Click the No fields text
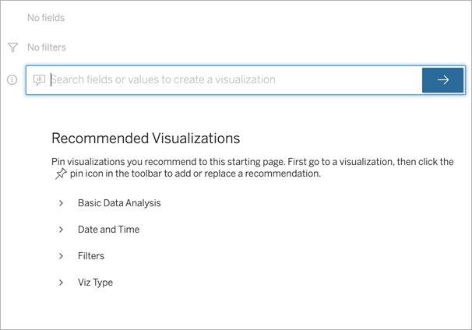This screenshot has height=330, width=472. [x=46, y=17]
